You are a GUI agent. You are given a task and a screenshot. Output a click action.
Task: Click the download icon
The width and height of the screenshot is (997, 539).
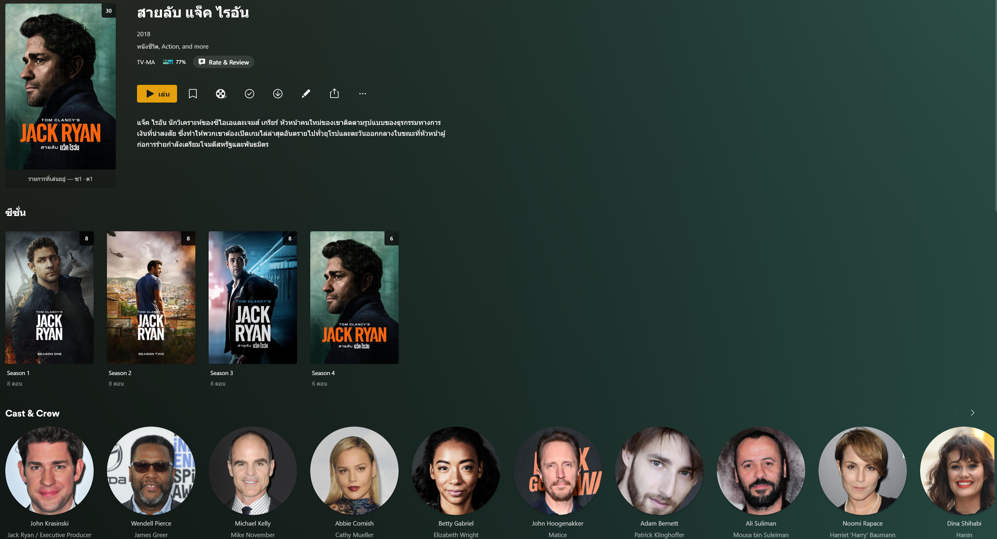pos(278,94)
